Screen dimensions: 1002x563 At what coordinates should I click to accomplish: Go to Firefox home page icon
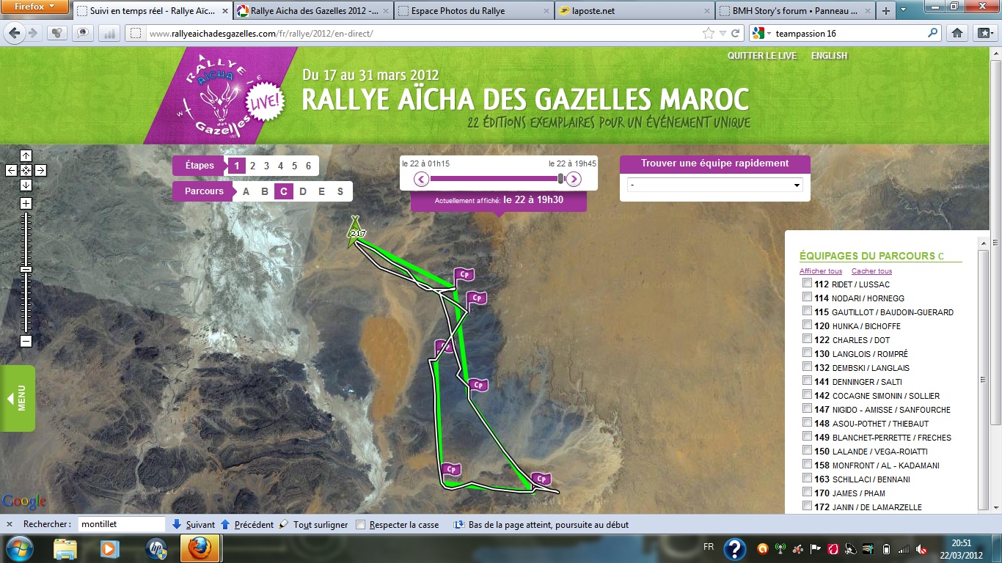957,33
